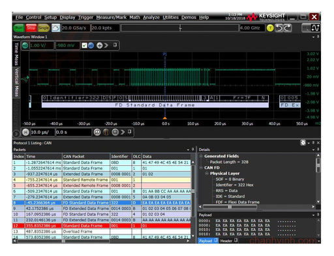Click the undo arrow icon
The image size is (334, 256).
pyautogui.click(x=279, y=28)
